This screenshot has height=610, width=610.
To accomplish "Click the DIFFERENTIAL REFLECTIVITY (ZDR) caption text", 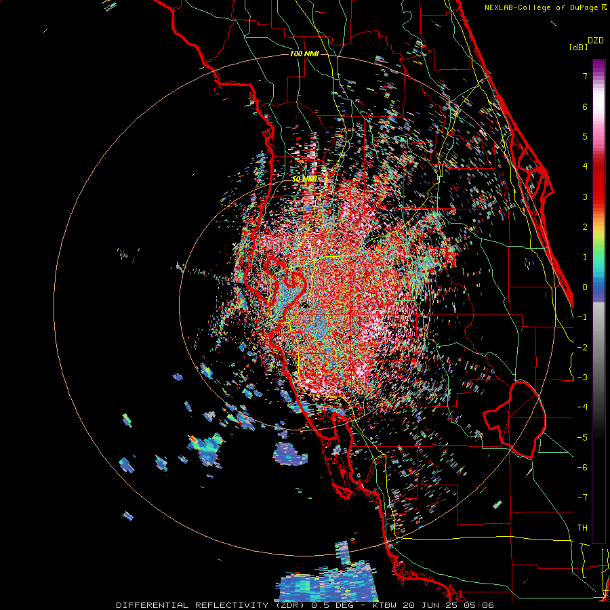I will 211,605.
